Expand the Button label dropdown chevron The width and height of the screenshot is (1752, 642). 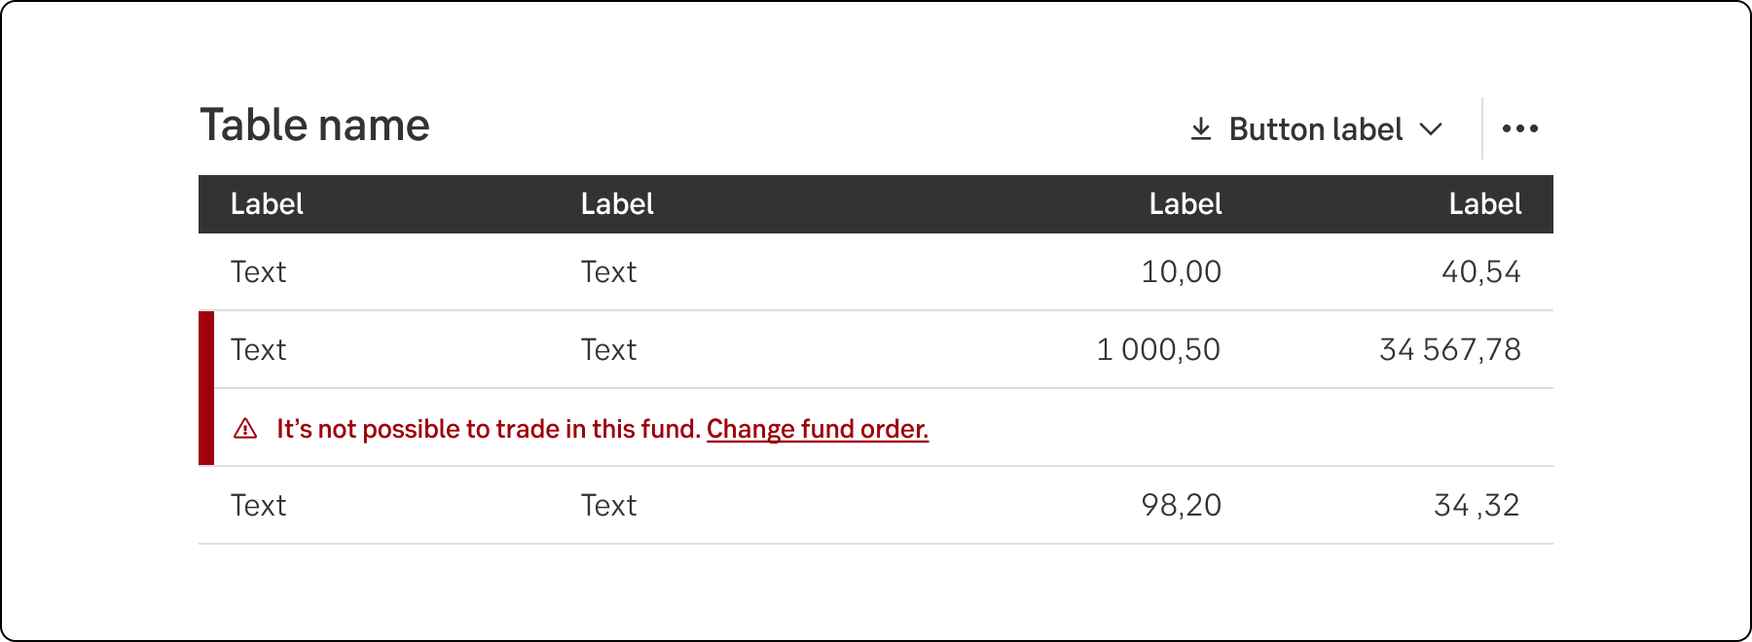[x=1431, y=129]
